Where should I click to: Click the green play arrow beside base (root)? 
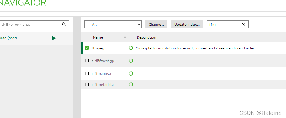point(54,38)
